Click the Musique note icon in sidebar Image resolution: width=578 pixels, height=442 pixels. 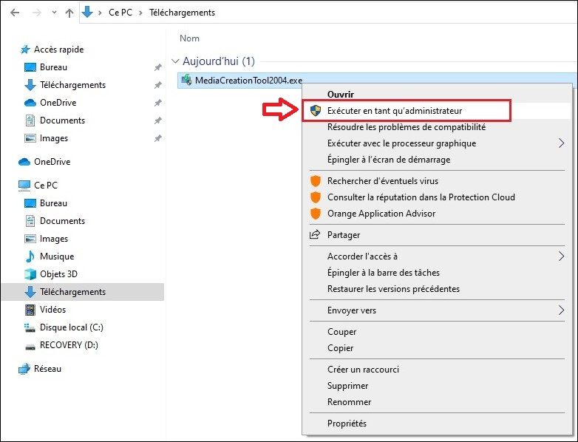point(30,256)
